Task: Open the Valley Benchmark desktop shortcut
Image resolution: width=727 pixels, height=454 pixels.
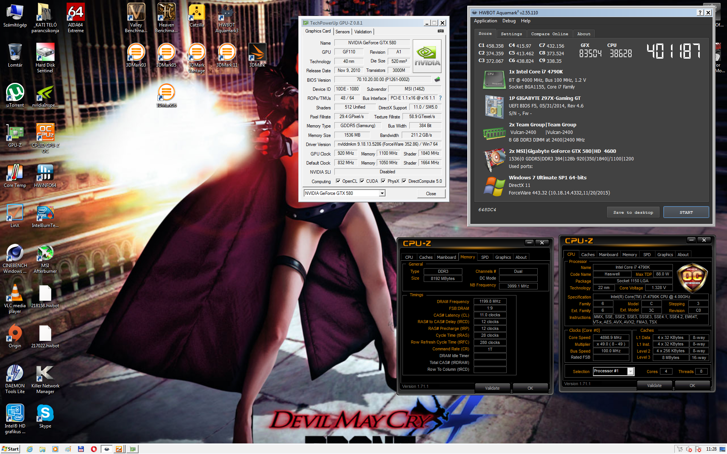Action: tap(136, 18)
